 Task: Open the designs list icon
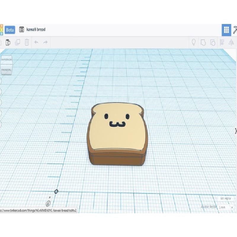[22, 29]
